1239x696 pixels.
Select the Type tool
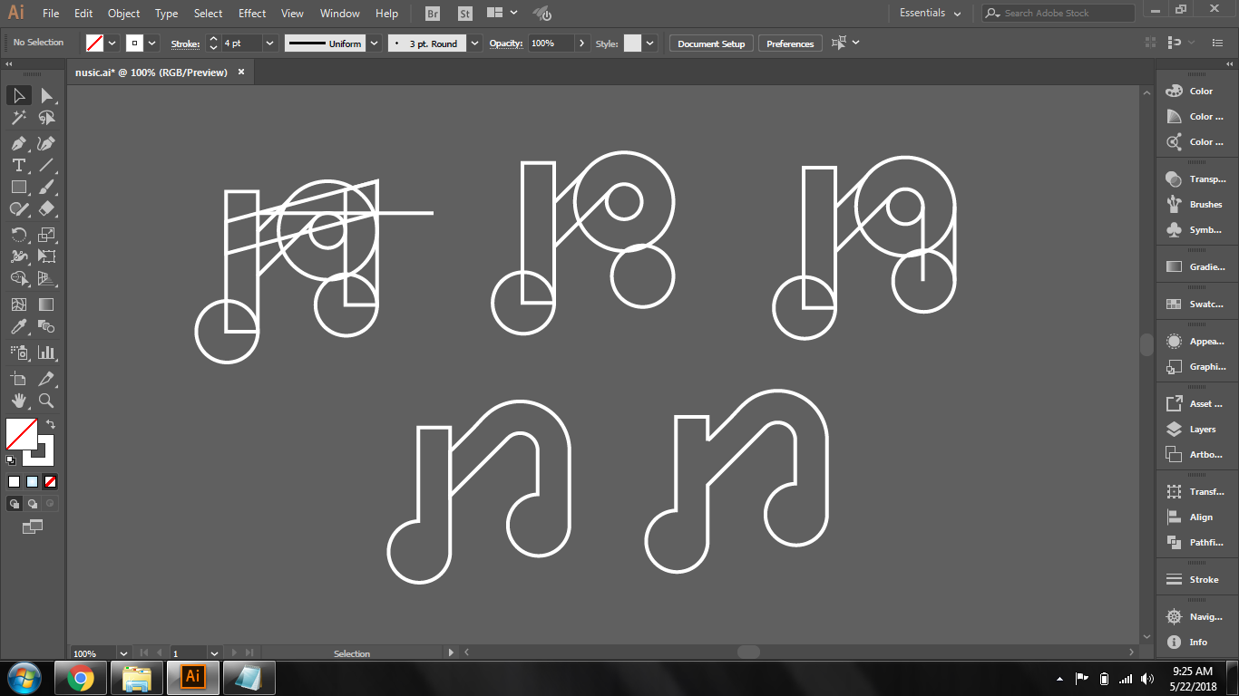[x=18, y=165]
